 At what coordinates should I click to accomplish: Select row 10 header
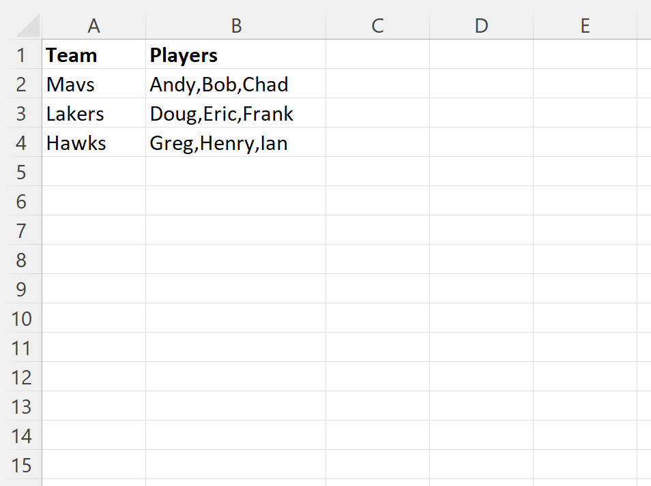point(21,318)
